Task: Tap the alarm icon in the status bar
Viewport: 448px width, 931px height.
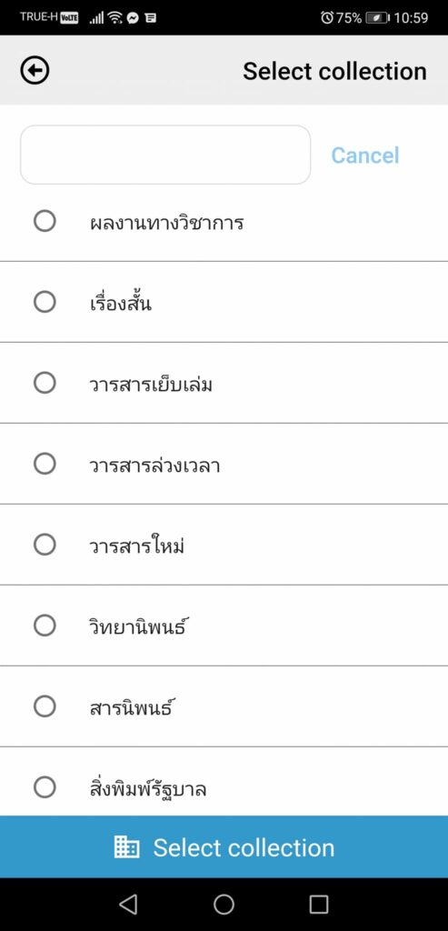Action: [x=327, y=18]
